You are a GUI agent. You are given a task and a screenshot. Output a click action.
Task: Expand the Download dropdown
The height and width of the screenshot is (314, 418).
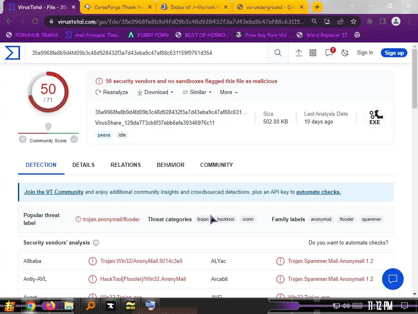(155, 92)
